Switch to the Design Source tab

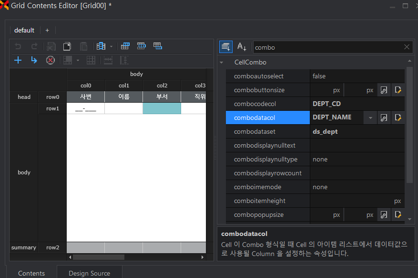tap(90, 273)
